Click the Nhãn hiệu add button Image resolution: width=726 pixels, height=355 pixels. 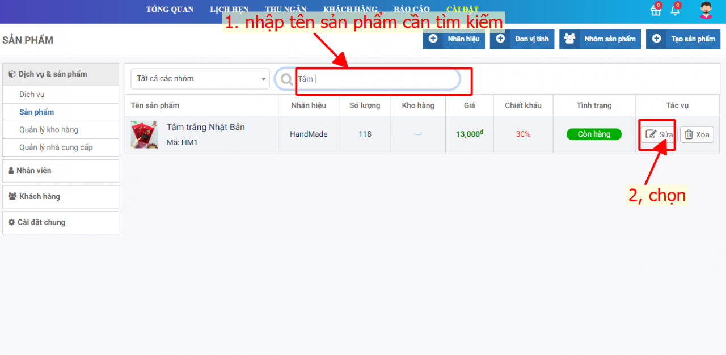[x=453, y=39]
